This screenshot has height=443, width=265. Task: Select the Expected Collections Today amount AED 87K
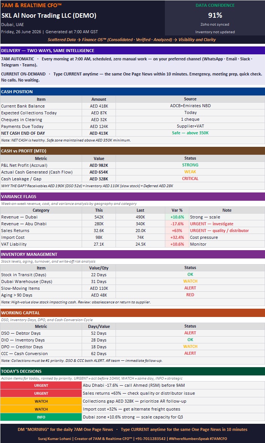(x=99, y=113)
